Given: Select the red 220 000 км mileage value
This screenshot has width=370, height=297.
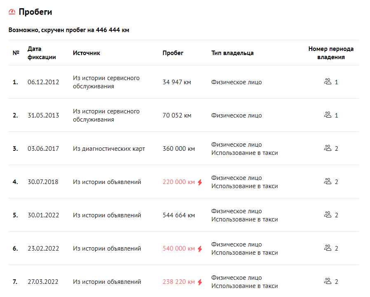Looking at the screenshot, I should pos(179,182).
